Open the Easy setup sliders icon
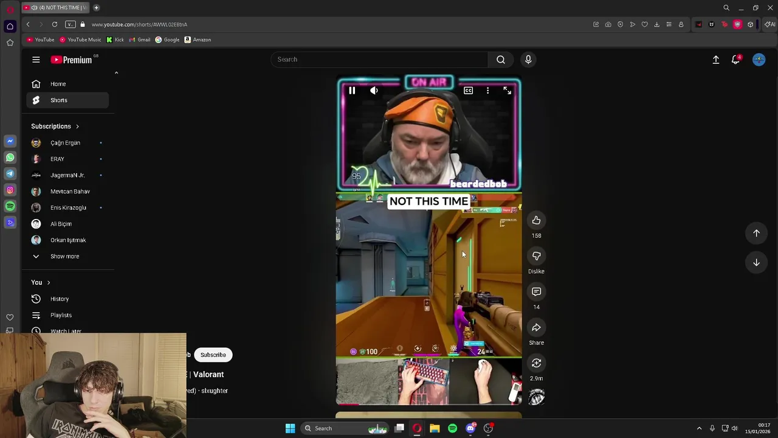 pyautogui.click(x=669, y=24)
